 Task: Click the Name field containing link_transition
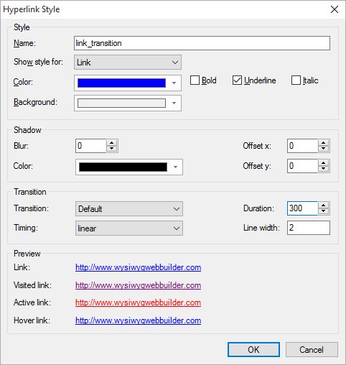click(202, 43)
